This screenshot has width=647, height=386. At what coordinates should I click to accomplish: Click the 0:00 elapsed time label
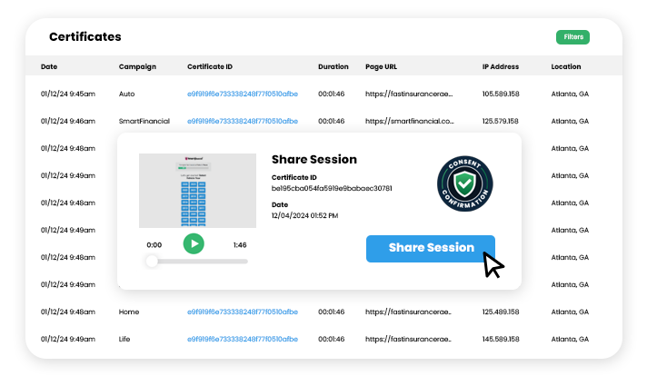(x=154, y=245)
